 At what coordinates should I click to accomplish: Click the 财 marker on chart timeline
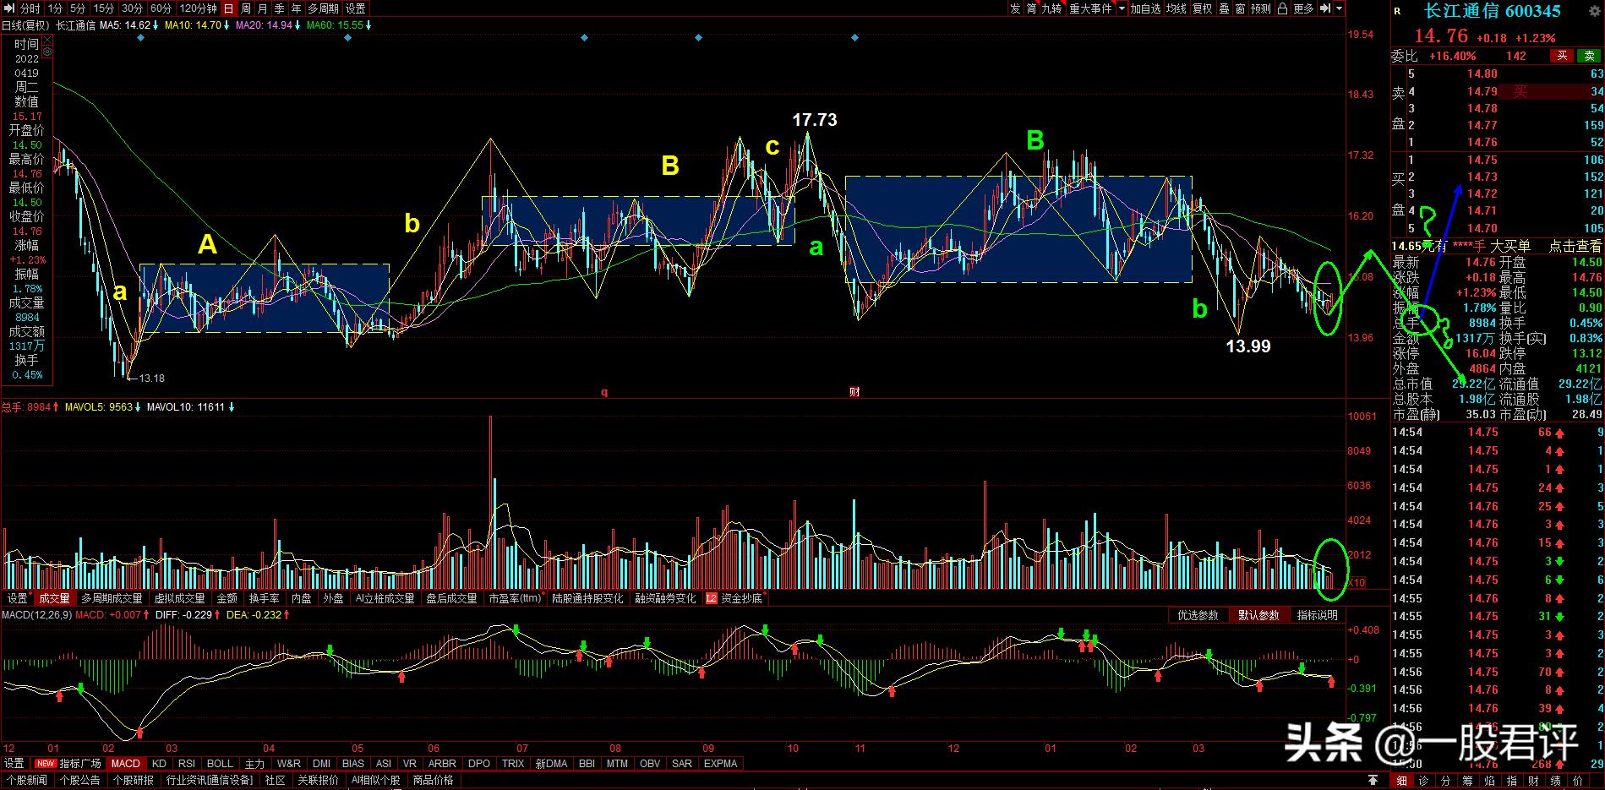click(854, 392)
